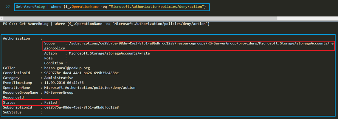This screenshot has width=338, height=119.
Task: Click the Get-AzureRmLog cmdlet in the script editor
Action: (x=30, y=7)
